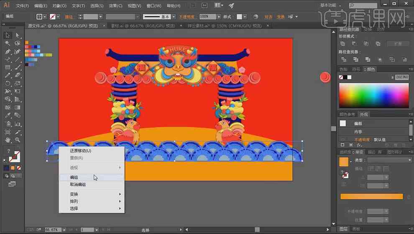Click the orange gradient slider bar

(x=371, y=196)
